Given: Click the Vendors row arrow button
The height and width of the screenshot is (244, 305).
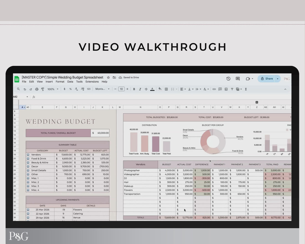Looking at the screenshot, I should 28,155.
